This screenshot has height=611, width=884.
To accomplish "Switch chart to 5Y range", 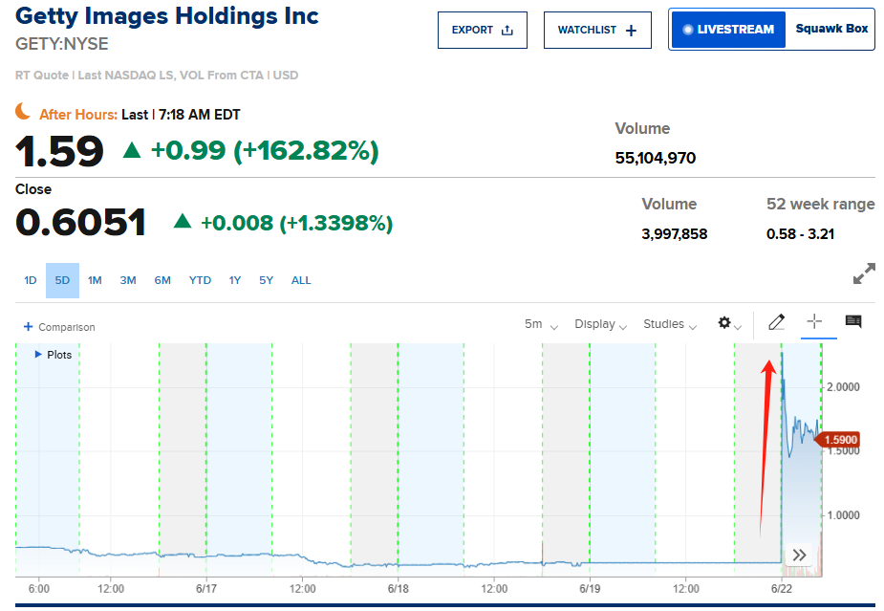I will [x=266, y=280].
